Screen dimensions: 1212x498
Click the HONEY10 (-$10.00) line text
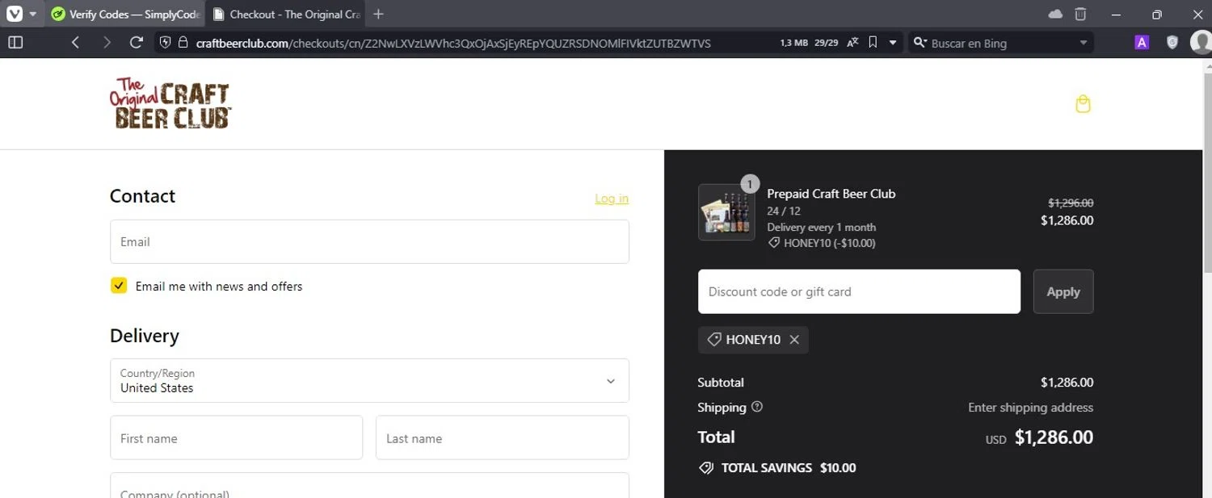830,243
